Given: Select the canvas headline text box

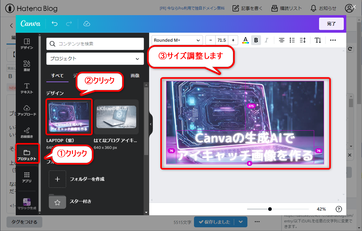Looking at the screenshot, I should coord(245,147).
